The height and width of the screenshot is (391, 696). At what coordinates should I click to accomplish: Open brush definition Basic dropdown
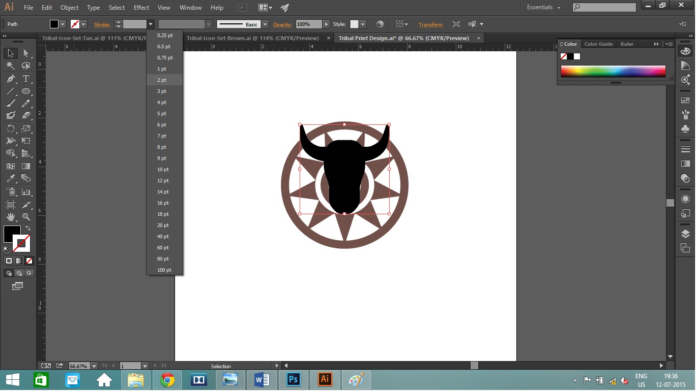click(x=265, y=24)
